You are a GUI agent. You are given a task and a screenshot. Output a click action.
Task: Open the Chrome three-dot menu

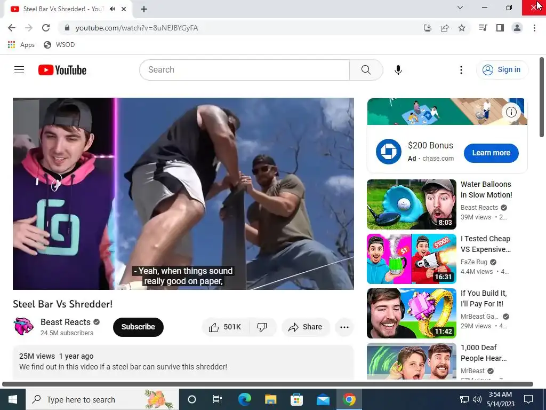click(534, 28)
